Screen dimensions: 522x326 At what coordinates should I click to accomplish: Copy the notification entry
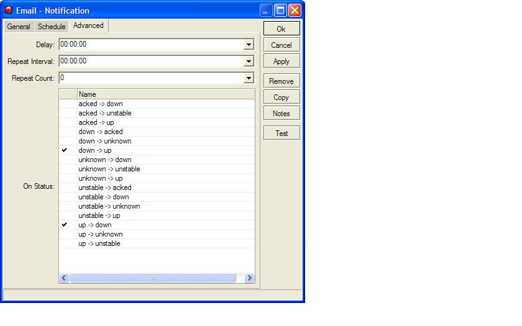pyautogui.click(x=282, y=97)
